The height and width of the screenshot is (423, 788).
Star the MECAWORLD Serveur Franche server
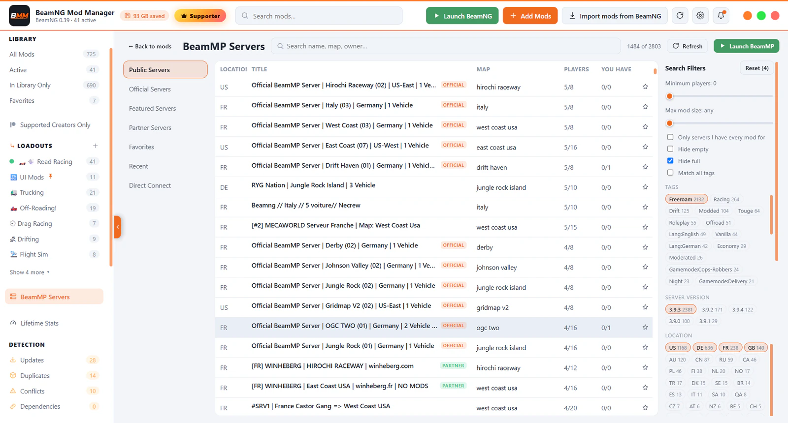coord(645,227)
